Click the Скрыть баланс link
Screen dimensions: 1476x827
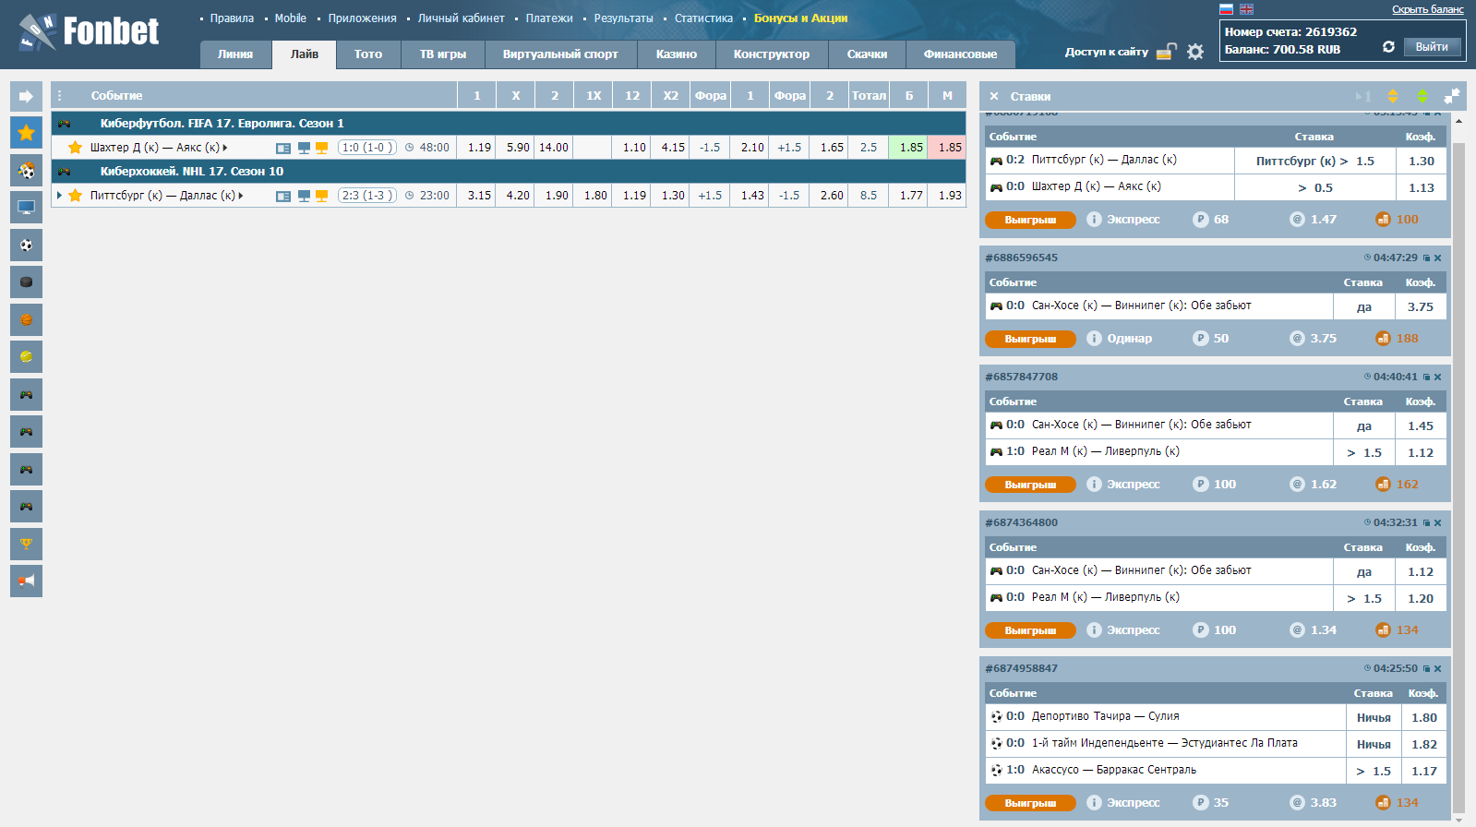(1427, 9)
